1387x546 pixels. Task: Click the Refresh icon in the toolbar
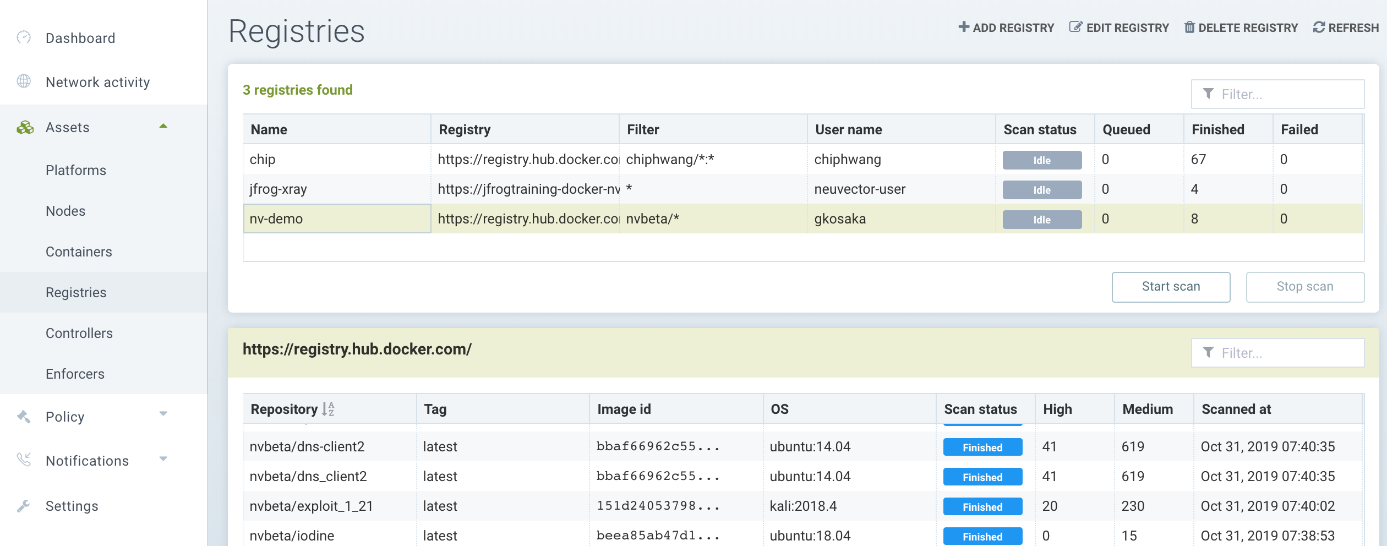coord(1318,27)
